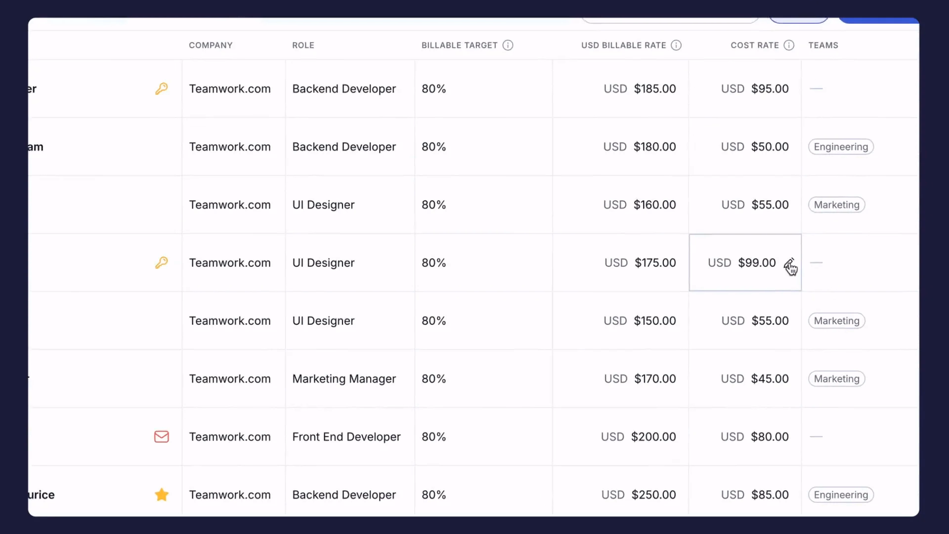Click pencil edit icon next to $99.00

click(x=789, y=263)
